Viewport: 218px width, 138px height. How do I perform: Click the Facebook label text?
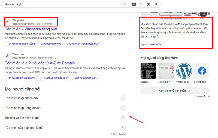200,82
